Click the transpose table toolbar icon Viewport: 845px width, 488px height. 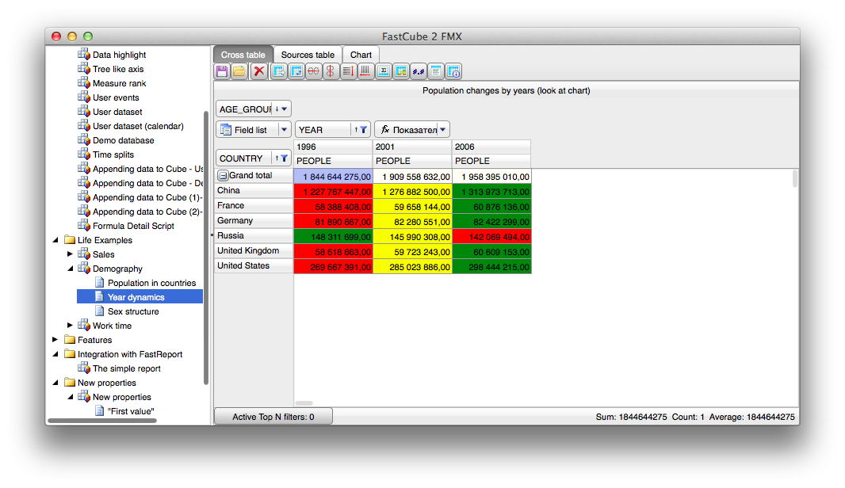coord(296,71)
